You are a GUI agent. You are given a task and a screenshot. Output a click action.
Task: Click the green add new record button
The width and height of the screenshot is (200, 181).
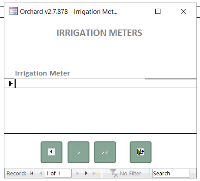105,152
